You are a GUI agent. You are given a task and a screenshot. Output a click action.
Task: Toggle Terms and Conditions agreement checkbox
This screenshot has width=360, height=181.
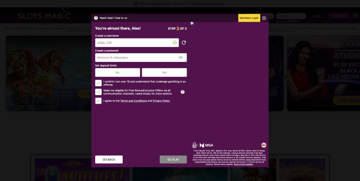point(98,101)
